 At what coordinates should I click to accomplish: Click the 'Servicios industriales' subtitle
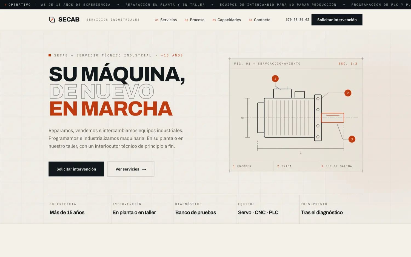tap(113, 20)
